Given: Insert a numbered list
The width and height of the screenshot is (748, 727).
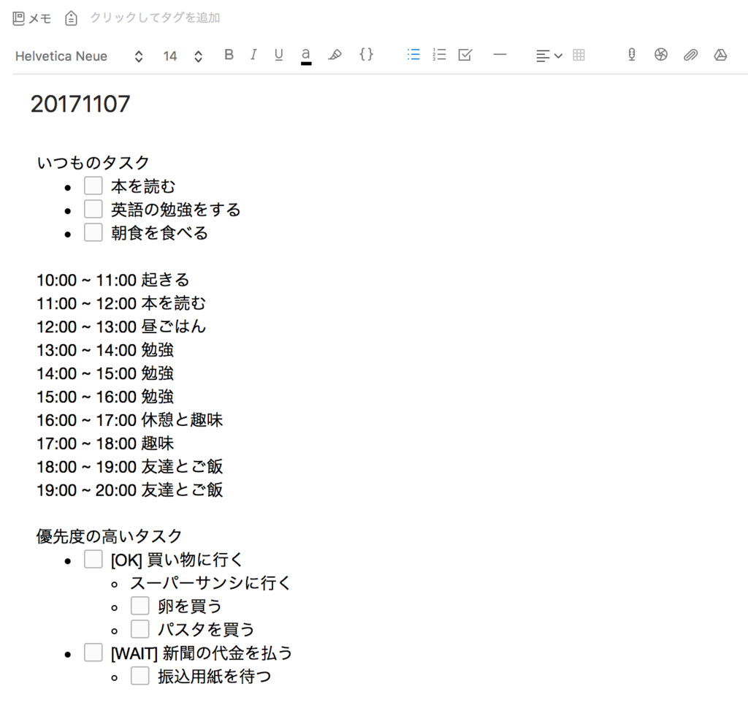Looking at the screenshot, I should point(439,55).
